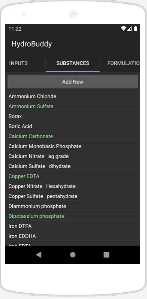Tap the Wi-Fi status icon

tap(123, 28)
